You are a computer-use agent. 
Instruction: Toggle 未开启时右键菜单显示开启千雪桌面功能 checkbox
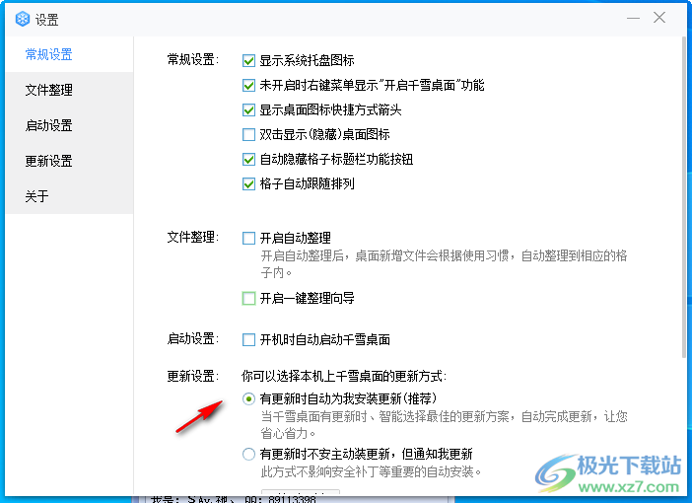249,85
